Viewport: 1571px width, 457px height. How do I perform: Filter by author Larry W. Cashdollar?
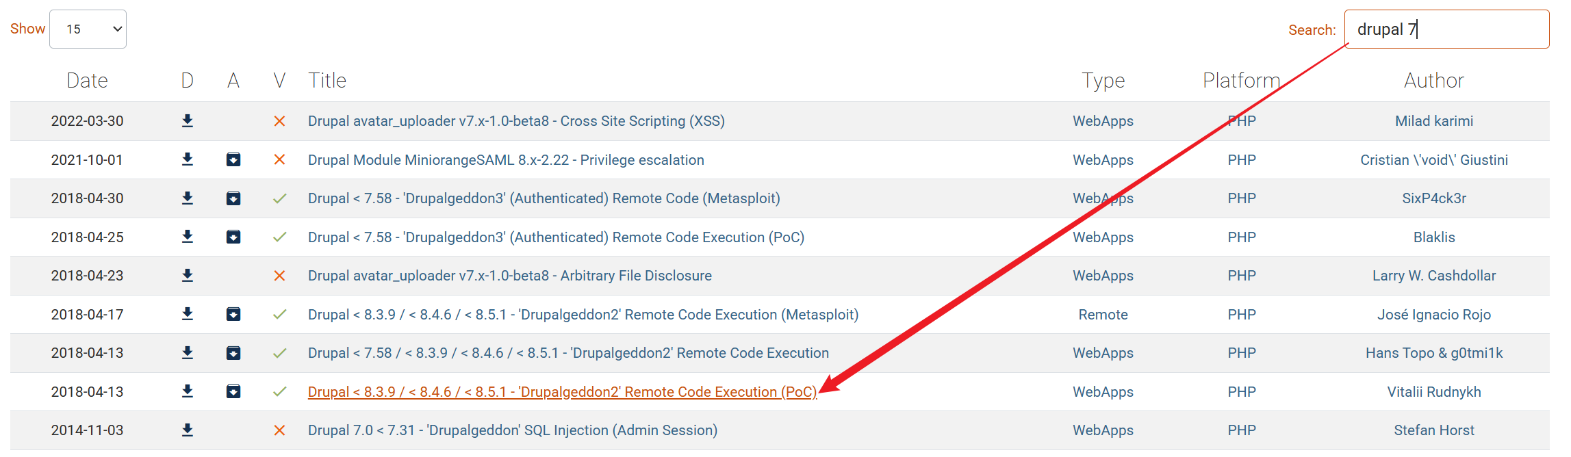point(1433,276)
